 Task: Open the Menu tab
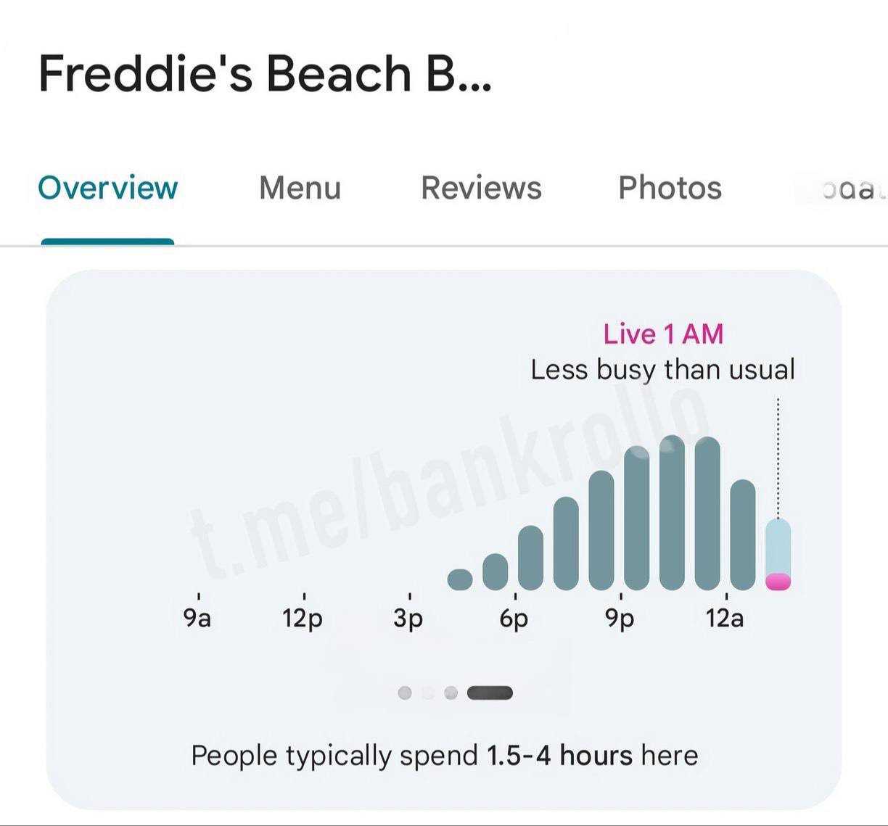point(300,188)
